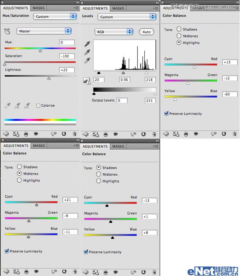
Task: Uncheck Preserve Luminosity in the Highlights panel
Action: tap(166, 114)
